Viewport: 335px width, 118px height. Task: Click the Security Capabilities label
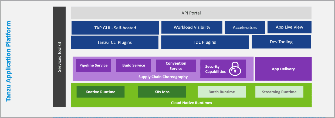click(215, 69)
